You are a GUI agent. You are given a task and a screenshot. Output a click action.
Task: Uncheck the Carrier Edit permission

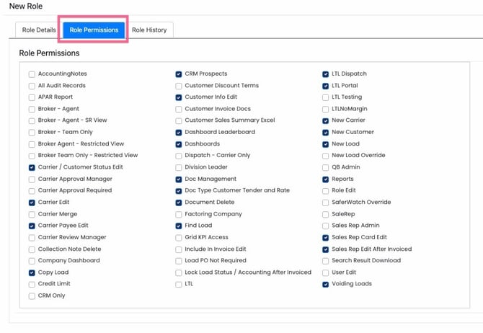32,203
